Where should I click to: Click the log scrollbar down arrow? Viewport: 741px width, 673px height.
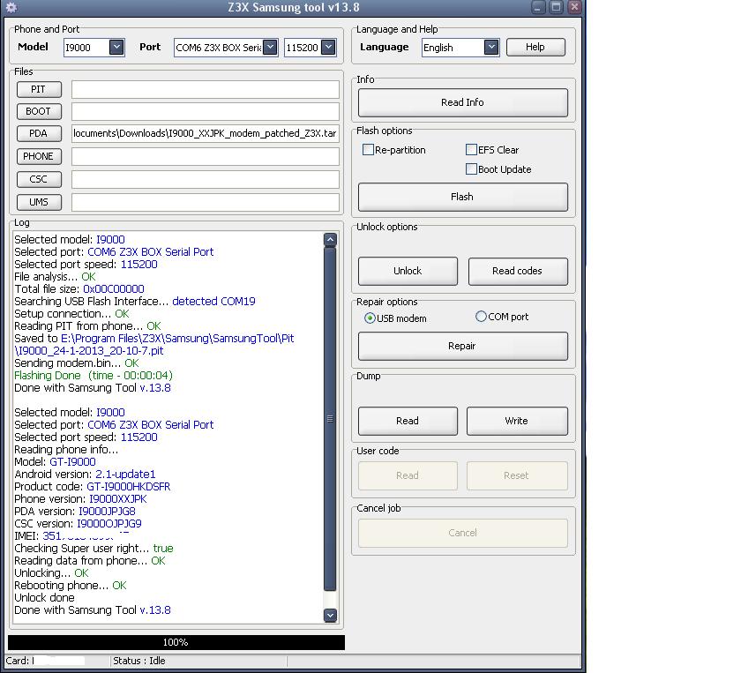[x=330, y=615]
